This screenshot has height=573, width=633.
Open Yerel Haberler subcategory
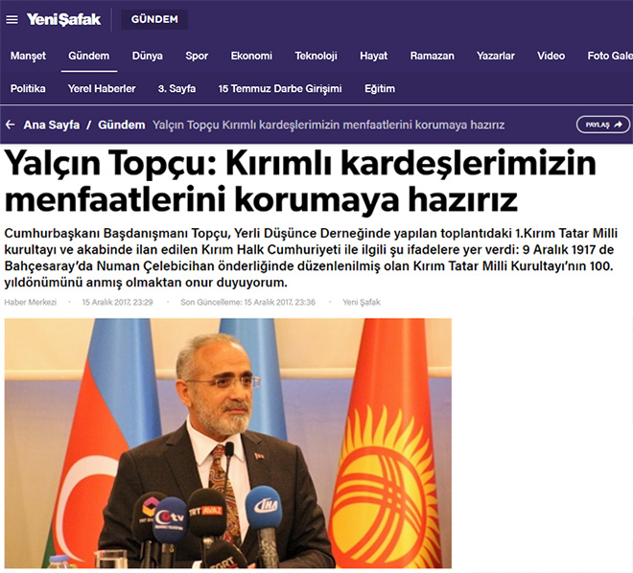[x=102, y=89]
